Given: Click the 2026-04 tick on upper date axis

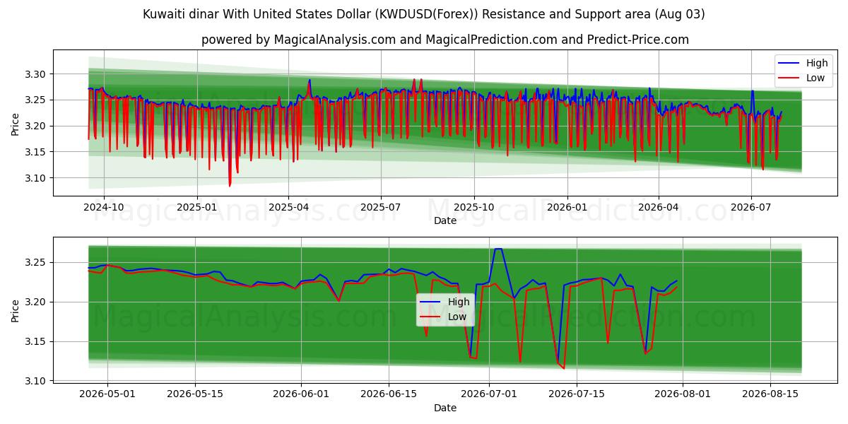Looking at the screenshot, I should coord(658,208).
